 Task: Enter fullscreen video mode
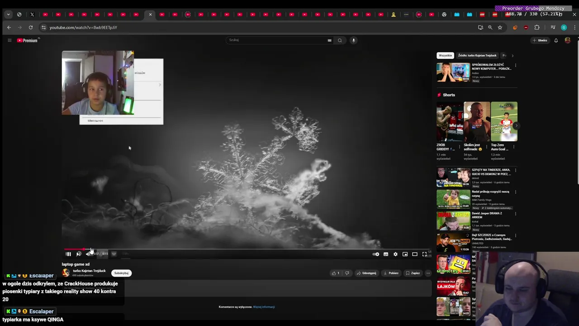coord(424,254)
